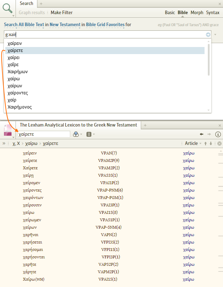Go forward in lexicon history
223x287 pixels.
(209, 134)
